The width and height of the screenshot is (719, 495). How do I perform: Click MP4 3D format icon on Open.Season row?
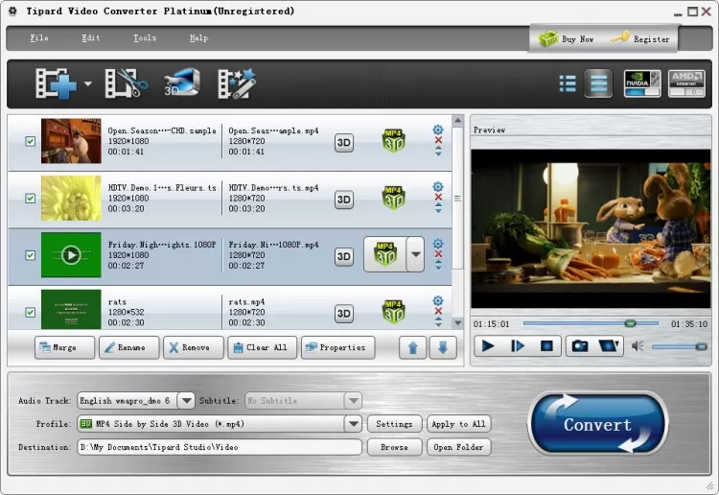click(393, 141)
